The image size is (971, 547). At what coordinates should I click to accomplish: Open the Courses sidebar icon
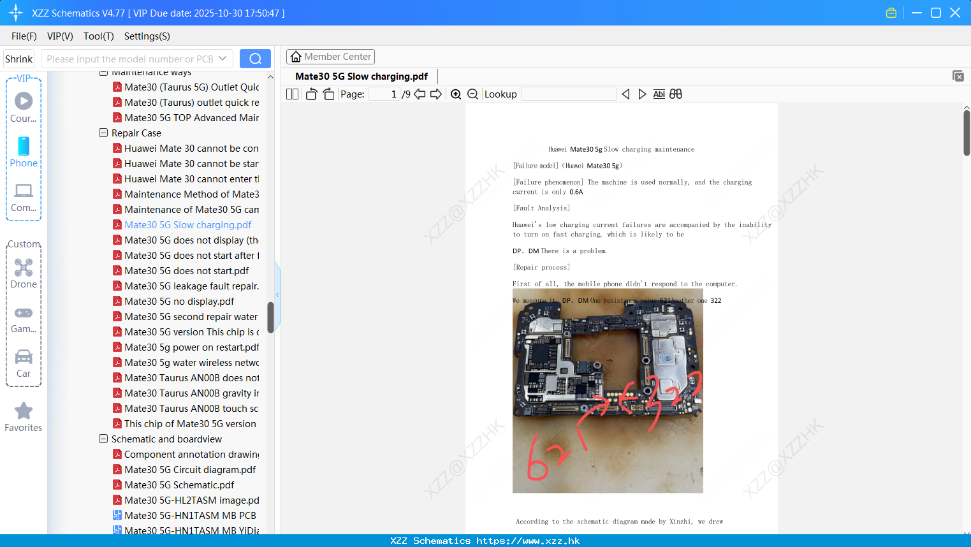click(x=24, y=108)
